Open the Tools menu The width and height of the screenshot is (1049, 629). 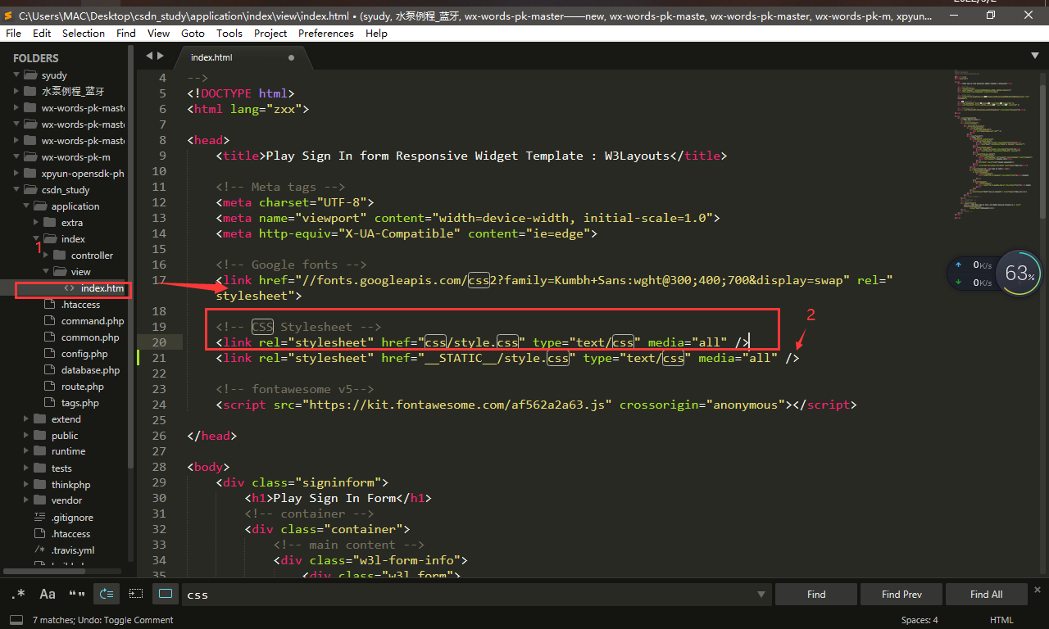click(x=229, y=33)
